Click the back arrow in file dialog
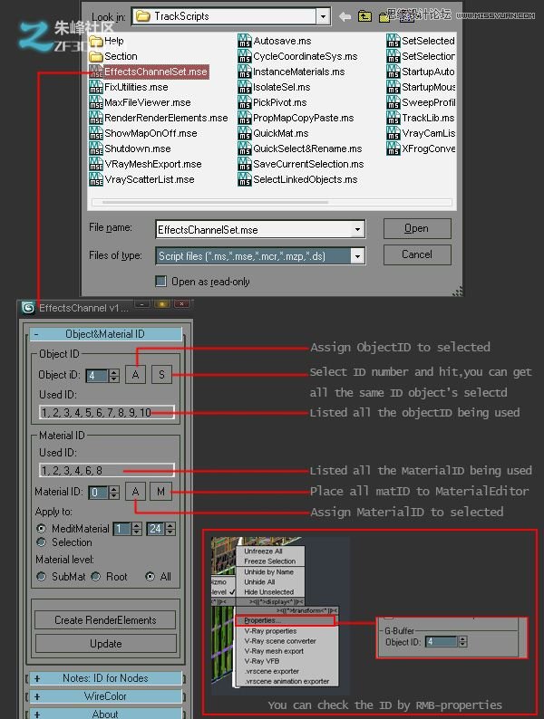 click(345, 17)
